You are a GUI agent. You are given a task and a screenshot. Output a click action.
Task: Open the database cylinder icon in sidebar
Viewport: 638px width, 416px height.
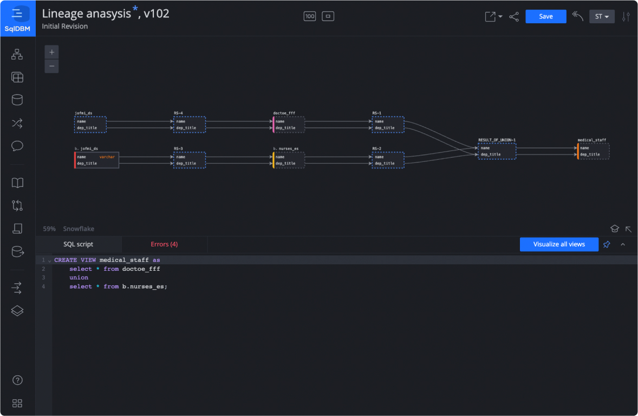[x=17, y=100]
